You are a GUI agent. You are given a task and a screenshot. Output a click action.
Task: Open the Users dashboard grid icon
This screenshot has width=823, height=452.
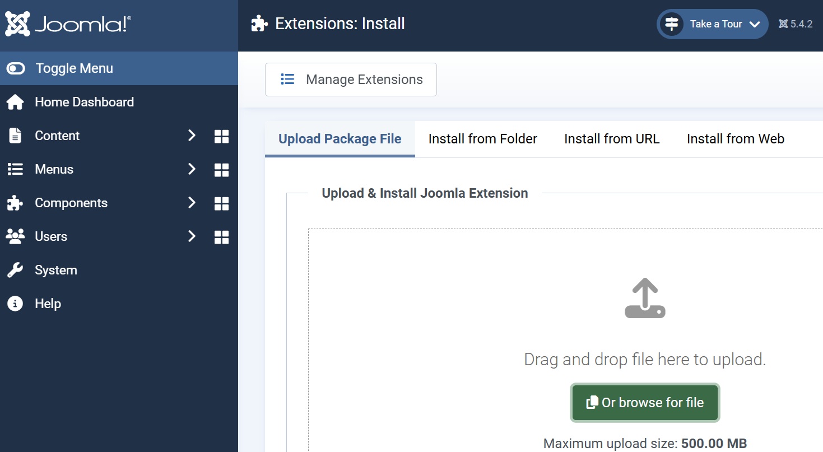tap(222, 237)
